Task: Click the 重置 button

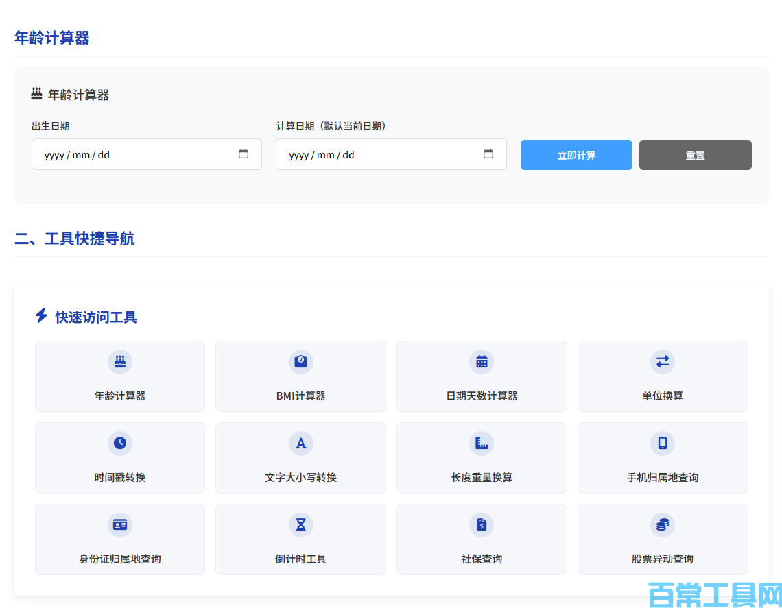Action: point(695,155)
